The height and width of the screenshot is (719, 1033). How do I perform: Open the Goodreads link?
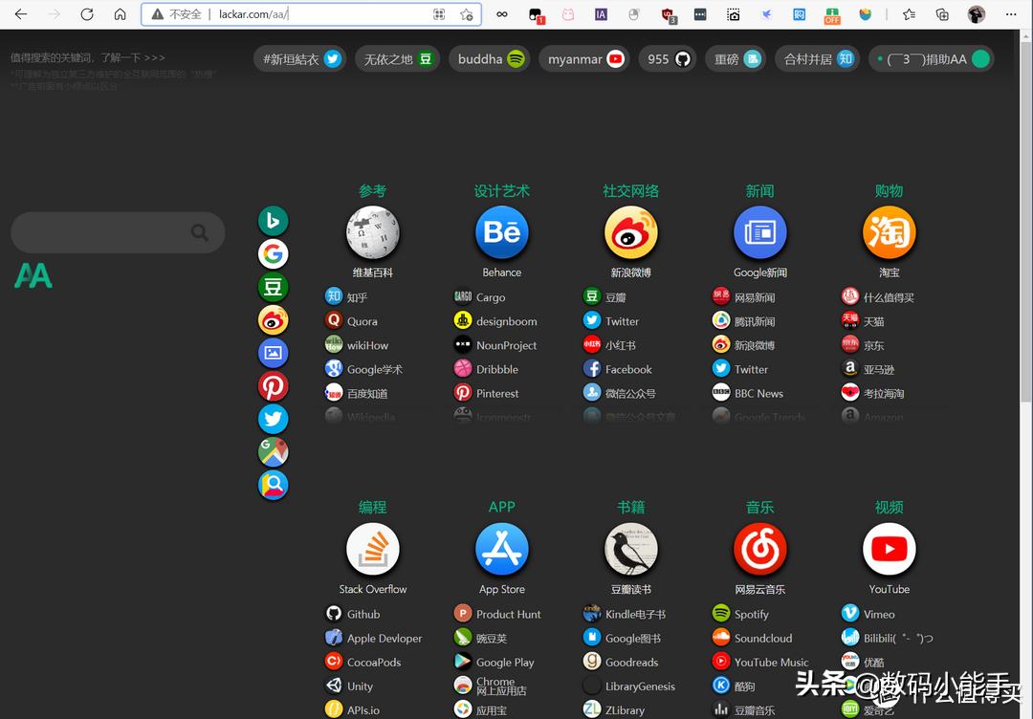coord(621,663)
